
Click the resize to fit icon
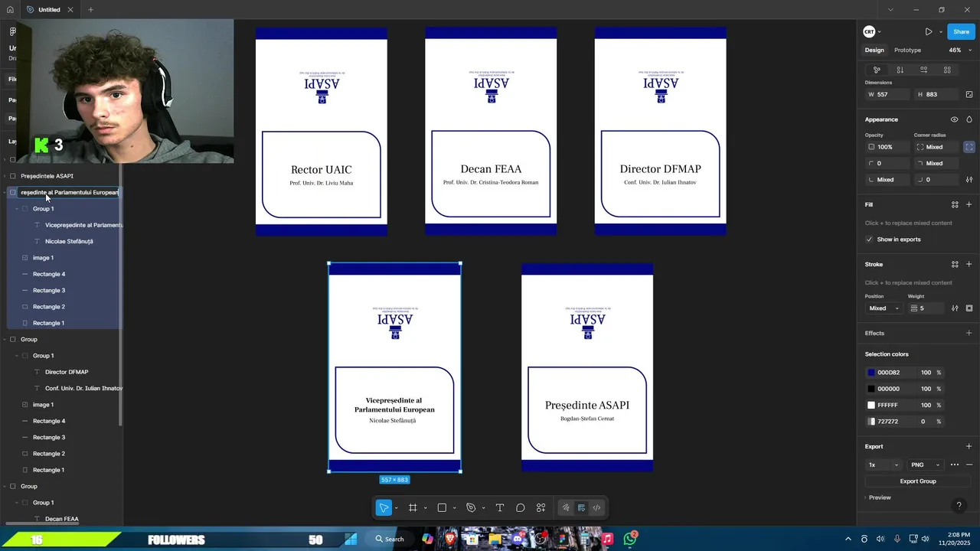[x=969, y=94]
